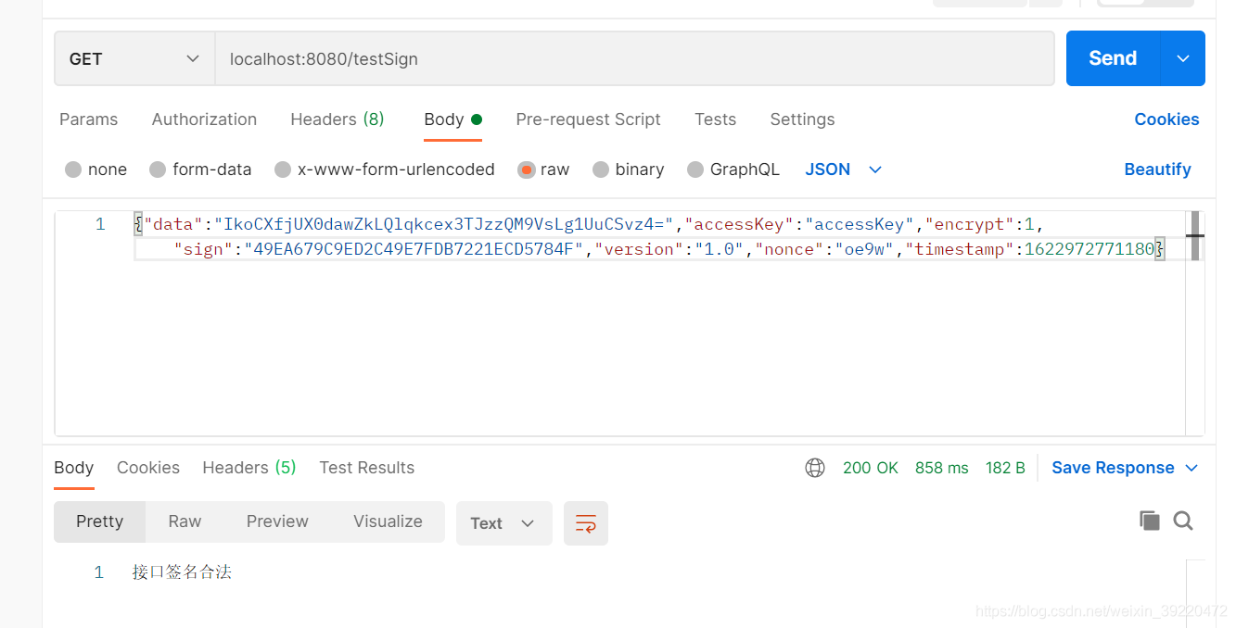Open response Text format dropdown

tap(503, 523)
